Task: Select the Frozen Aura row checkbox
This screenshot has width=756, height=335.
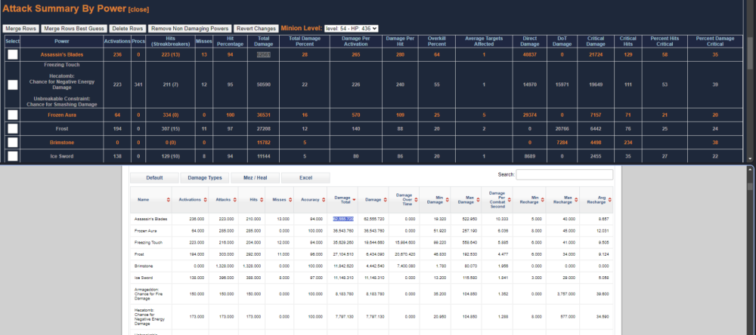Action: [x=13, y=115]
